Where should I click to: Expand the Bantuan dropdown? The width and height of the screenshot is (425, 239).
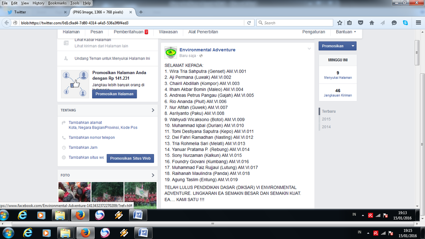(x=346, y=32)
